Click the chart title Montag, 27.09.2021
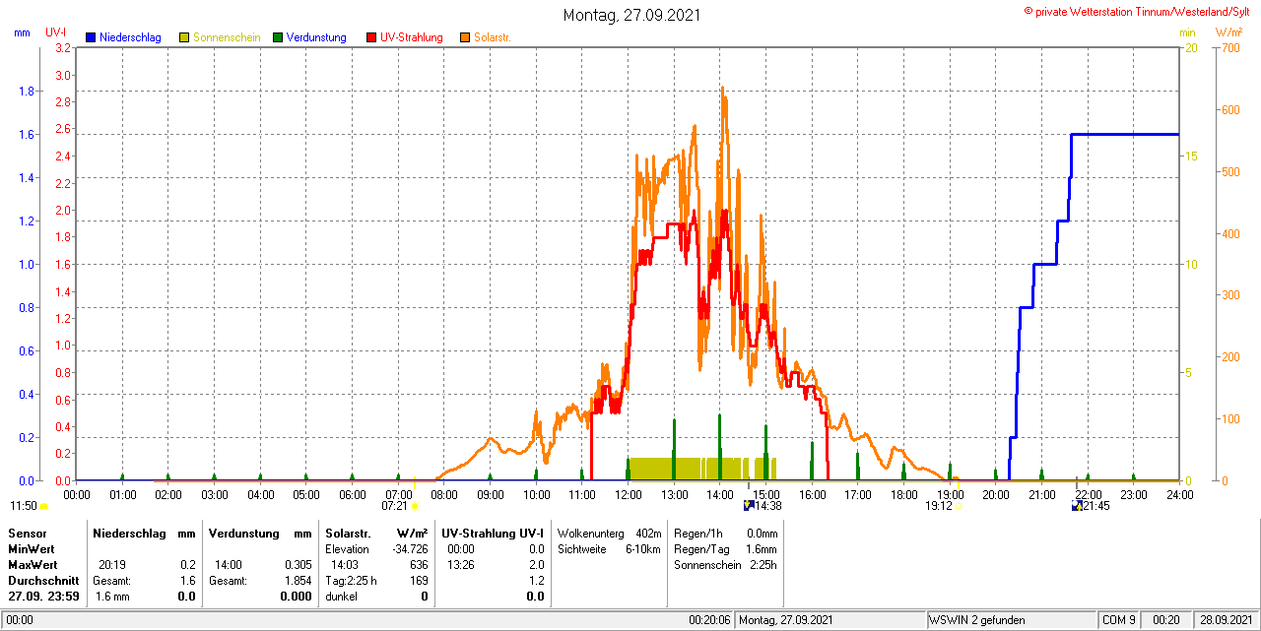The height and width of the screenshot is (631, 1261). click(x=630, y=15)
